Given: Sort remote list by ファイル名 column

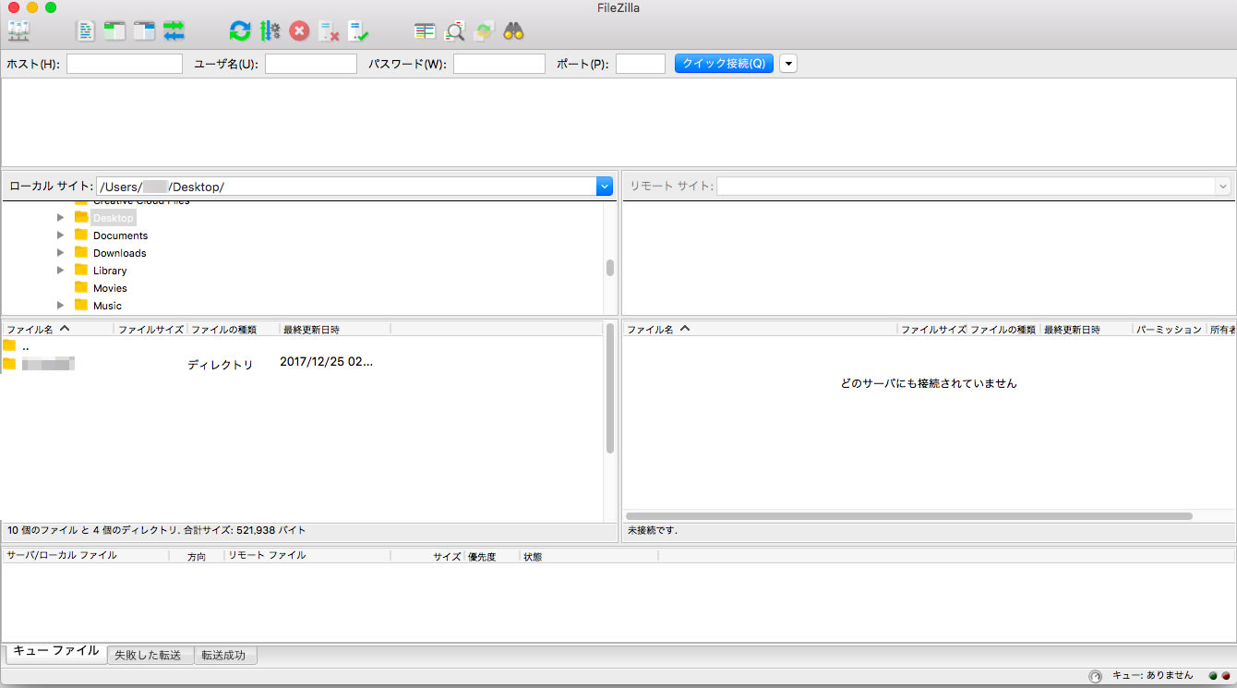Looking at the screenshot, I should pyautogui.click(x=760, y=329).
